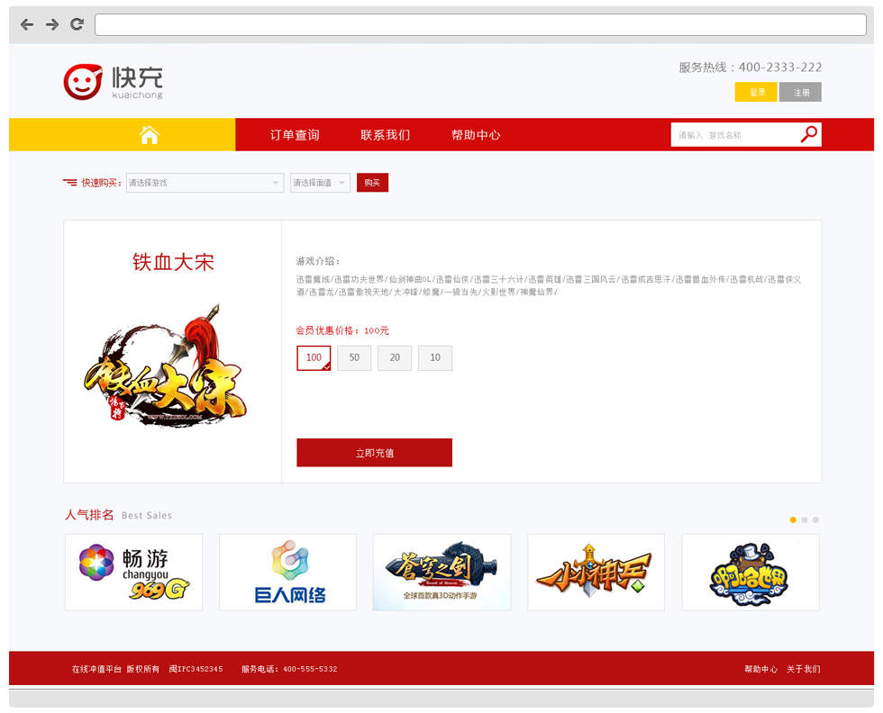
Task: Select the 50 price option
Action: pyautogui.click(x=354, y=358)
